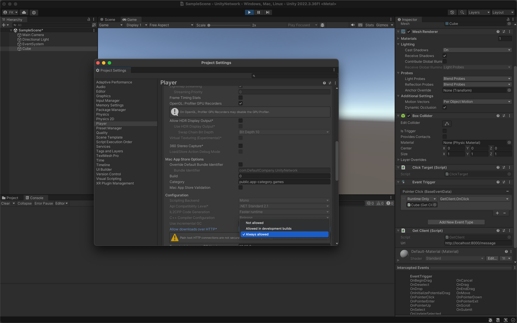Open the Undo History icon
Image resolution: width=517 pixels, height=323 pixels.
coord(452,12)
